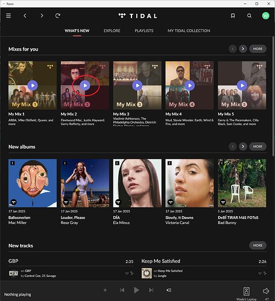Switch to the Playlists tab
Viewport: 275px width, 301px height.
pyautogui.click(x=144, y=31)
